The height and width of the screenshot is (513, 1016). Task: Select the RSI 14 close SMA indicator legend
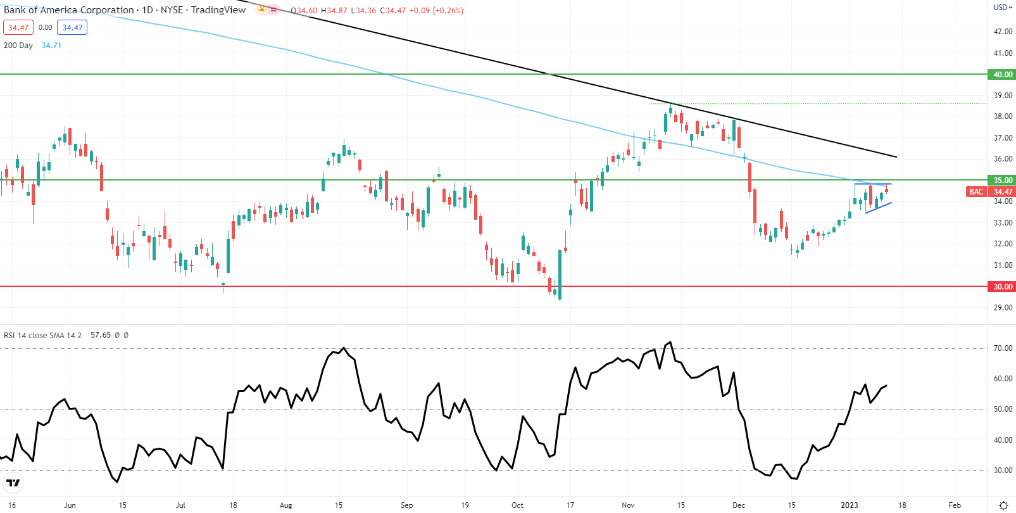[x=42, y=335]
